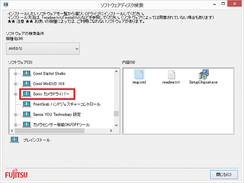This screenshot has width=244, height=183.
Task: Minimize the ソフトウェアディスク検索 window
Action: point(215,4)
